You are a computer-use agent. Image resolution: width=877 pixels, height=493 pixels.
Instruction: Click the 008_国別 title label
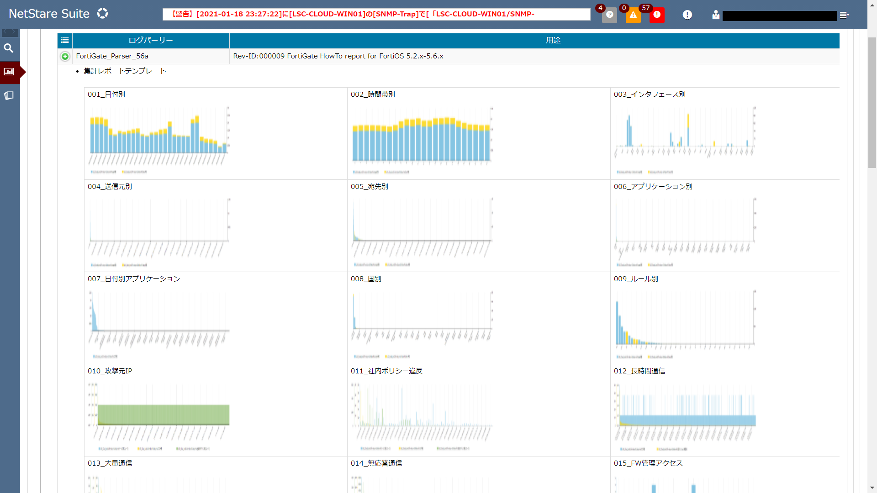click(x=366, y=279)
